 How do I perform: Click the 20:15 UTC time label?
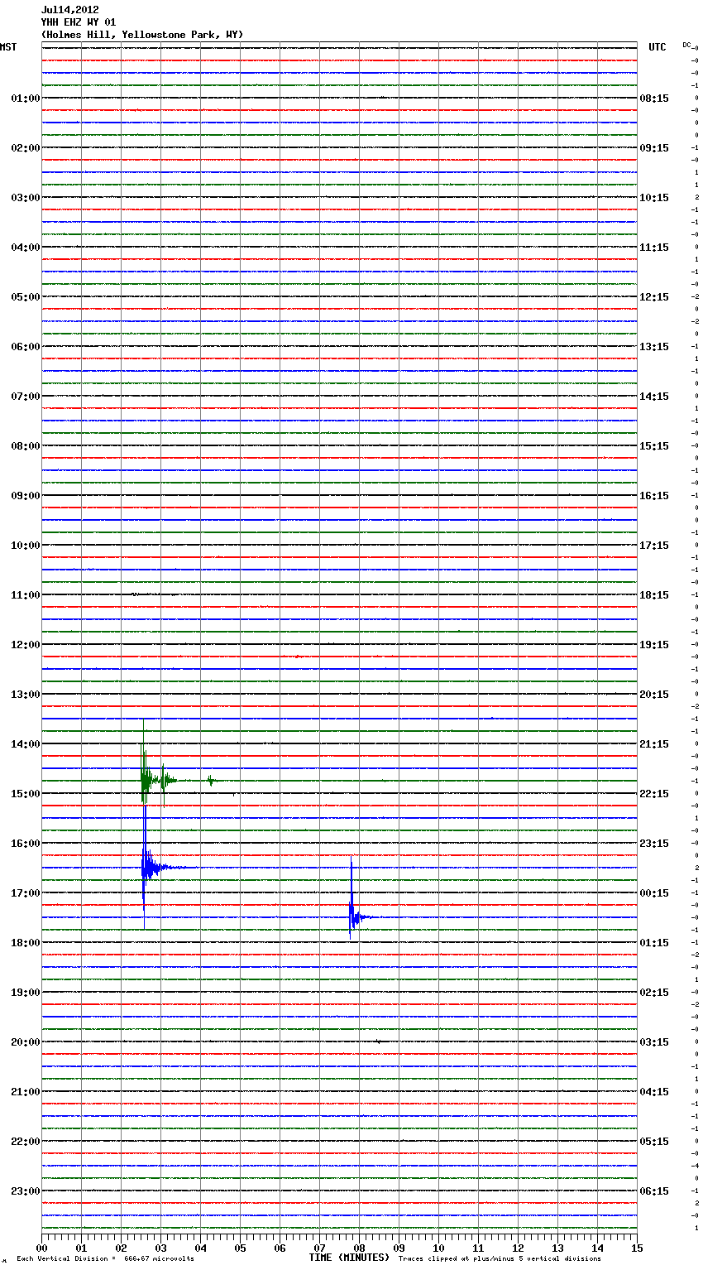click(654, 695)
